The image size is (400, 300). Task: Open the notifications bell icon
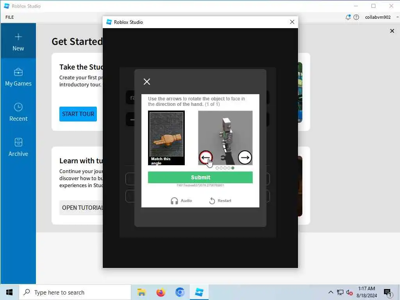tap(348, 17)
